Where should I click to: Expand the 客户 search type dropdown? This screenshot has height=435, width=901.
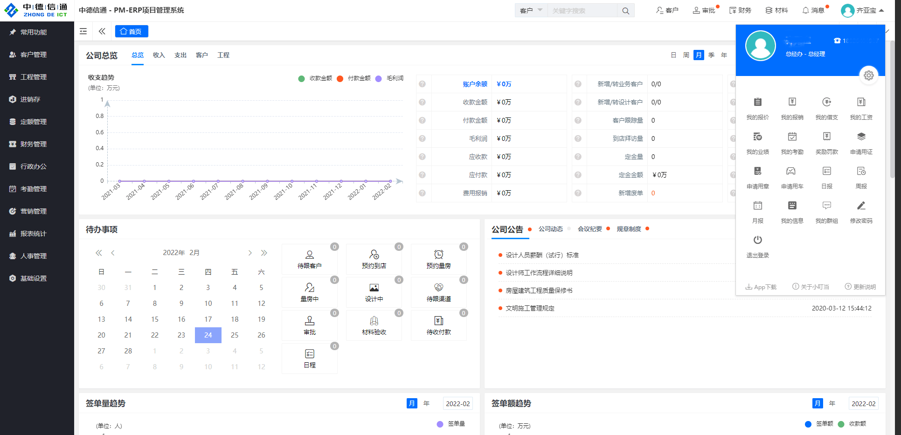(x=531, y=11)
